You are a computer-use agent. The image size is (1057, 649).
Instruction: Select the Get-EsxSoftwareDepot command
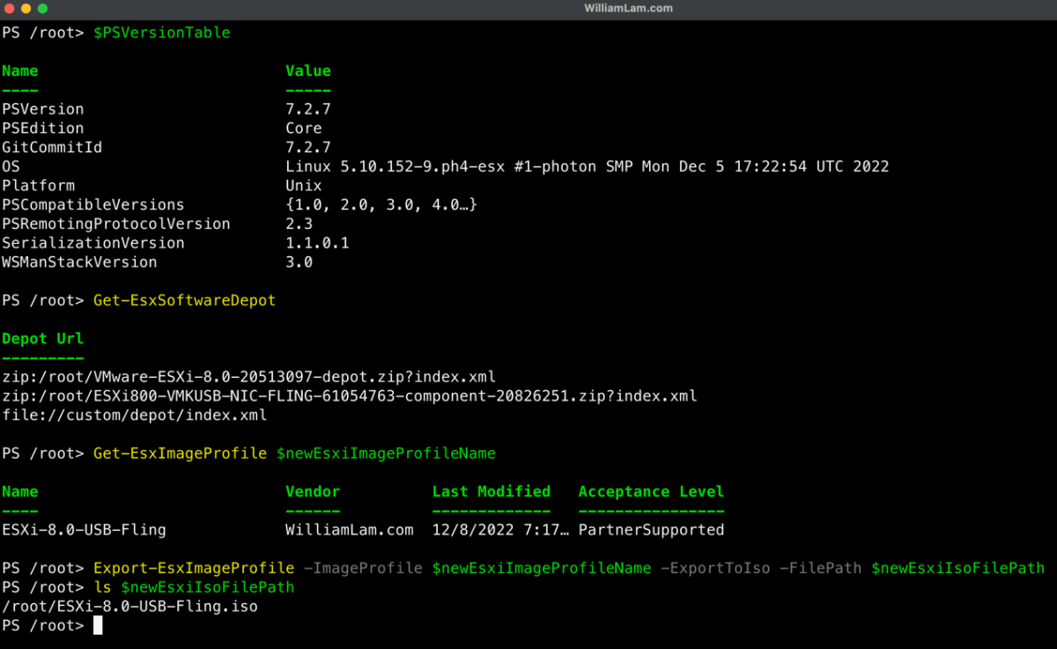(185, 300)
